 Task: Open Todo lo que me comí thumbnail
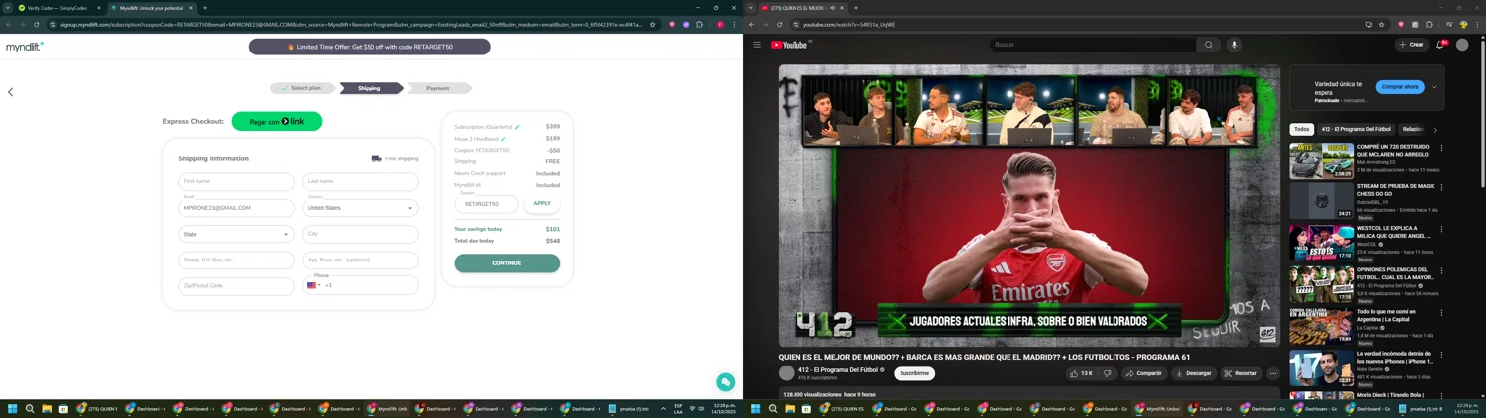point(1322,326)
